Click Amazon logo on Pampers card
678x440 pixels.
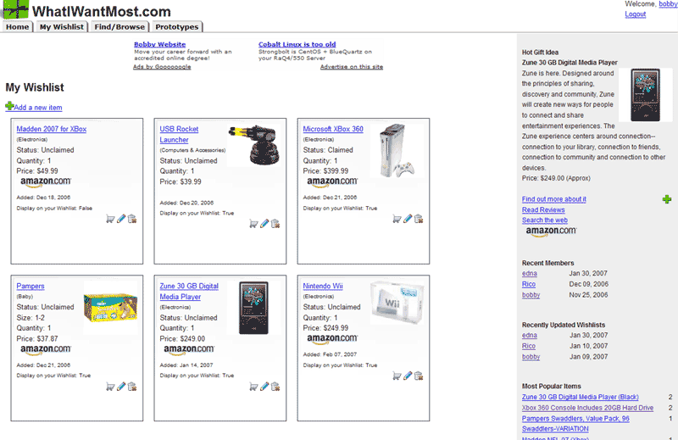(x=46, y=349)
